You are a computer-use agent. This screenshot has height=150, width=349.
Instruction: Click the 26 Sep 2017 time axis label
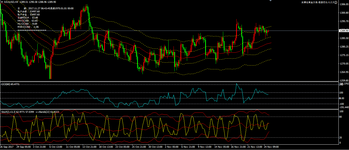click(x=7, y=147)
